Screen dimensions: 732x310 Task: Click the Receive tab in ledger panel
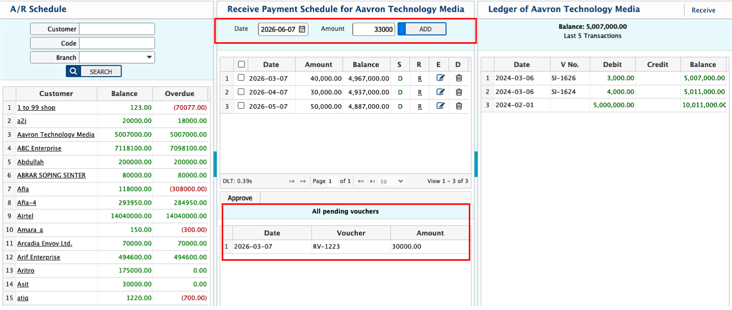point(703,10)
